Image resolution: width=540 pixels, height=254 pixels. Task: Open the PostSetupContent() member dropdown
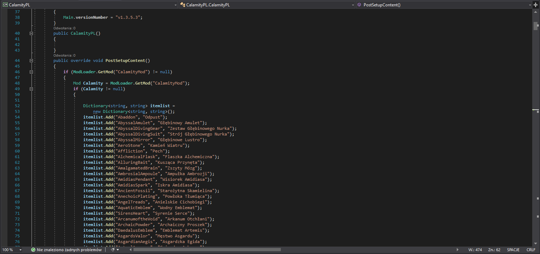click(530, 5)
